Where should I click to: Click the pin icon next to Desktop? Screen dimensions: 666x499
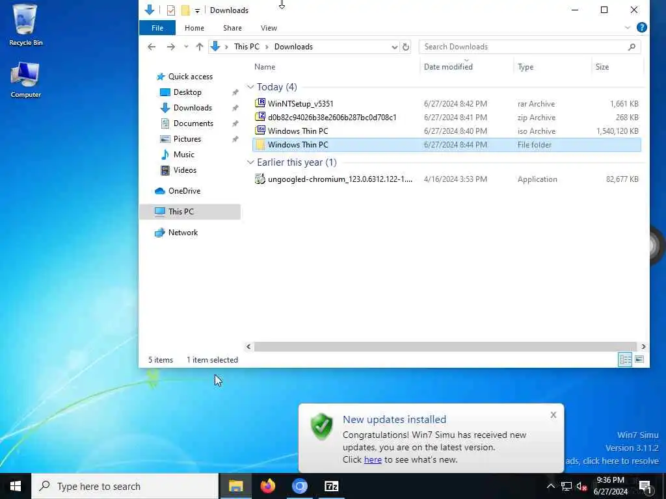pyautogui.click(x=235, y=92)
